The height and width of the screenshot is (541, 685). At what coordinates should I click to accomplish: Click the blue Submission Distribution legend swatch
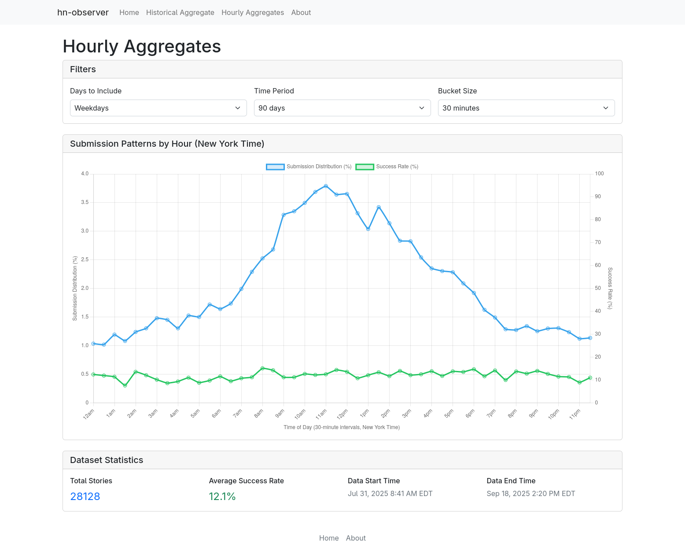pos(275,167)
